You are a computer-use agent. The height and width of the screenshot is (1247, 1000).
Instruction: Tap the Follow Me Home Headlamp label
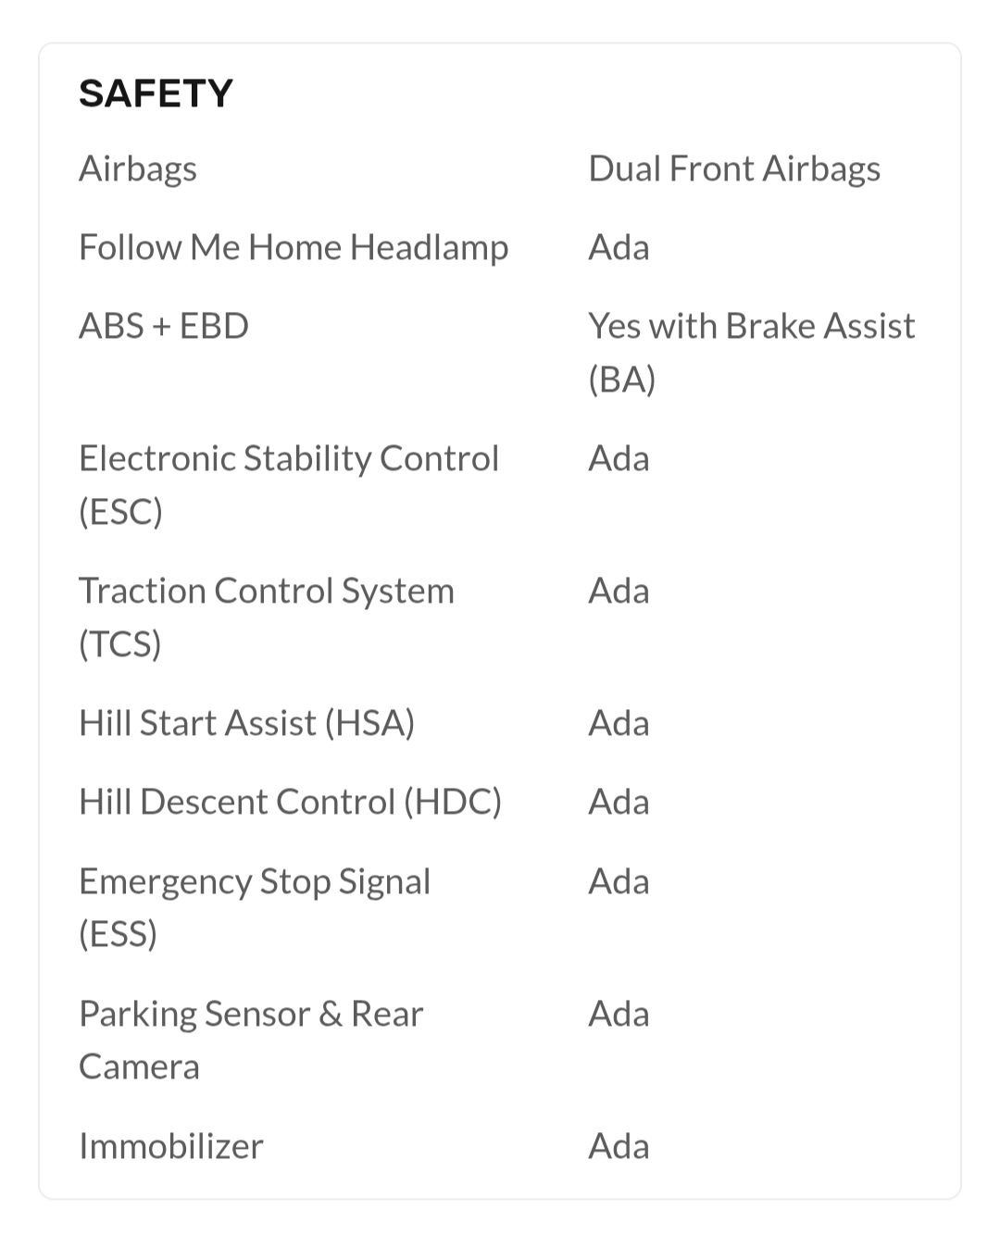click(x=294, y=247)
